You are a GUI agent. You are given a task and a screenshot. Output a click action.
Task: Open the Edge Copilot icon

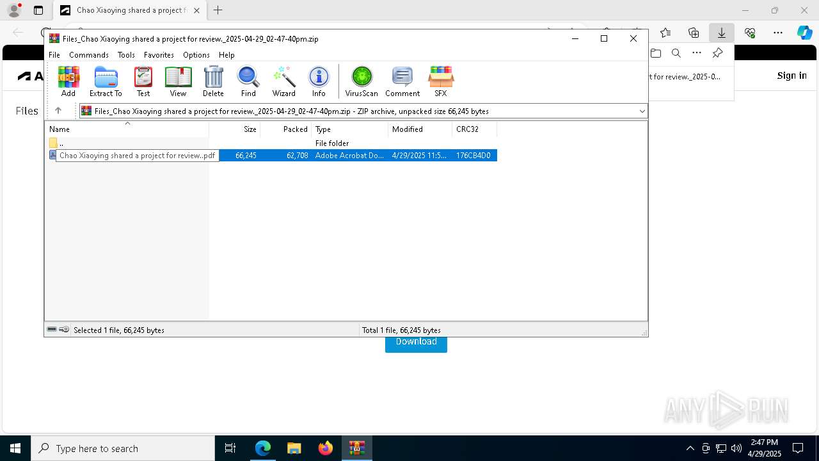[x=804, y=33]
